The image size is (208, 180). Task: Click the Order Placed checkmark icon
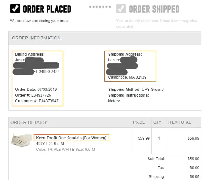[x=15, y=9]
